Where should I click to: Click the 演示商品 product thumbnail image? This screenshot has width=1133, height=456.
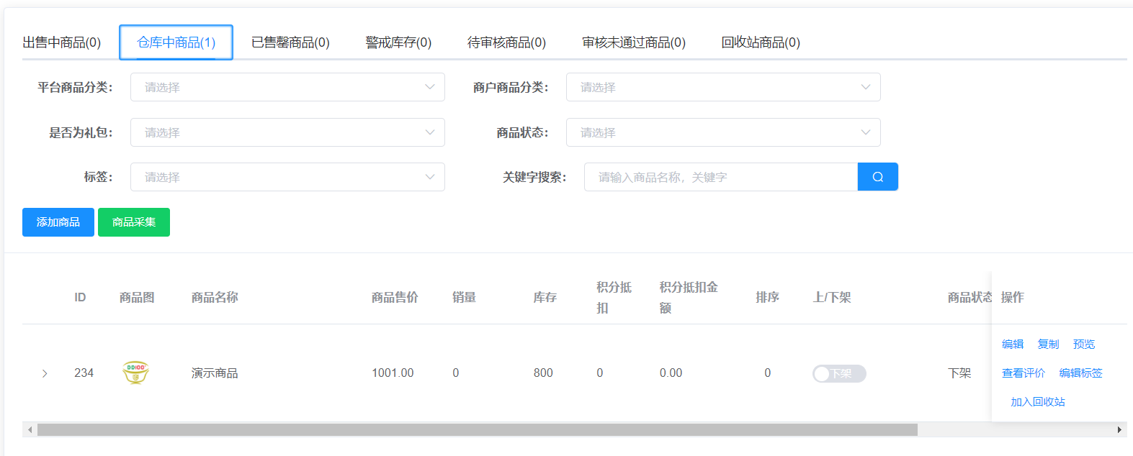pos(135,373)
